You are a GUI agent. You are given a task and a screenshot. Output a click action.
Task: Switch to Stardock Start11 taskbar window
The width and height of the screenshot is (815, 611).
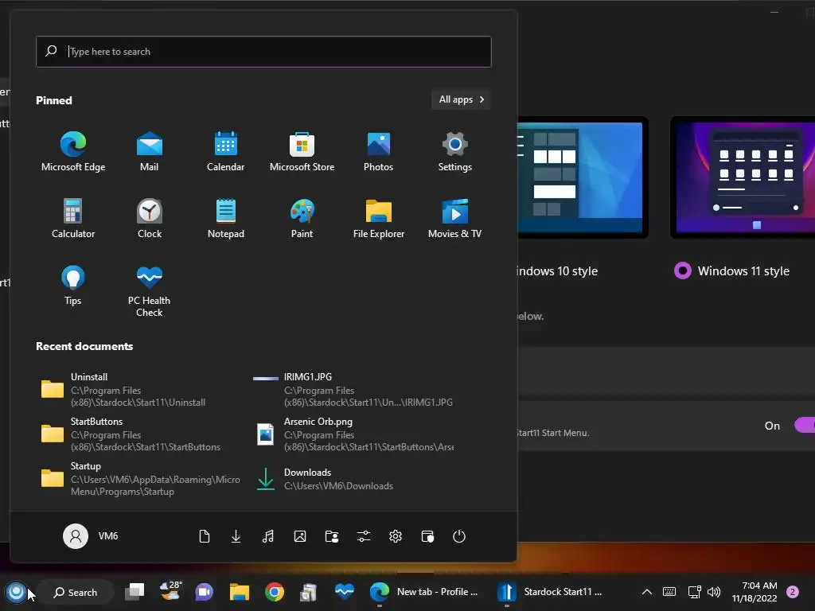tap(551, 592)
